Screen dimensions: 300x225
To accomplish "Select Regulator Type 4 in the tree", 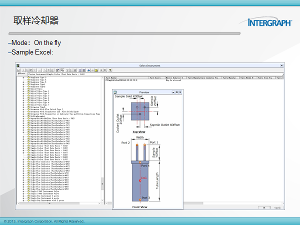I will (x=38, y=80).
